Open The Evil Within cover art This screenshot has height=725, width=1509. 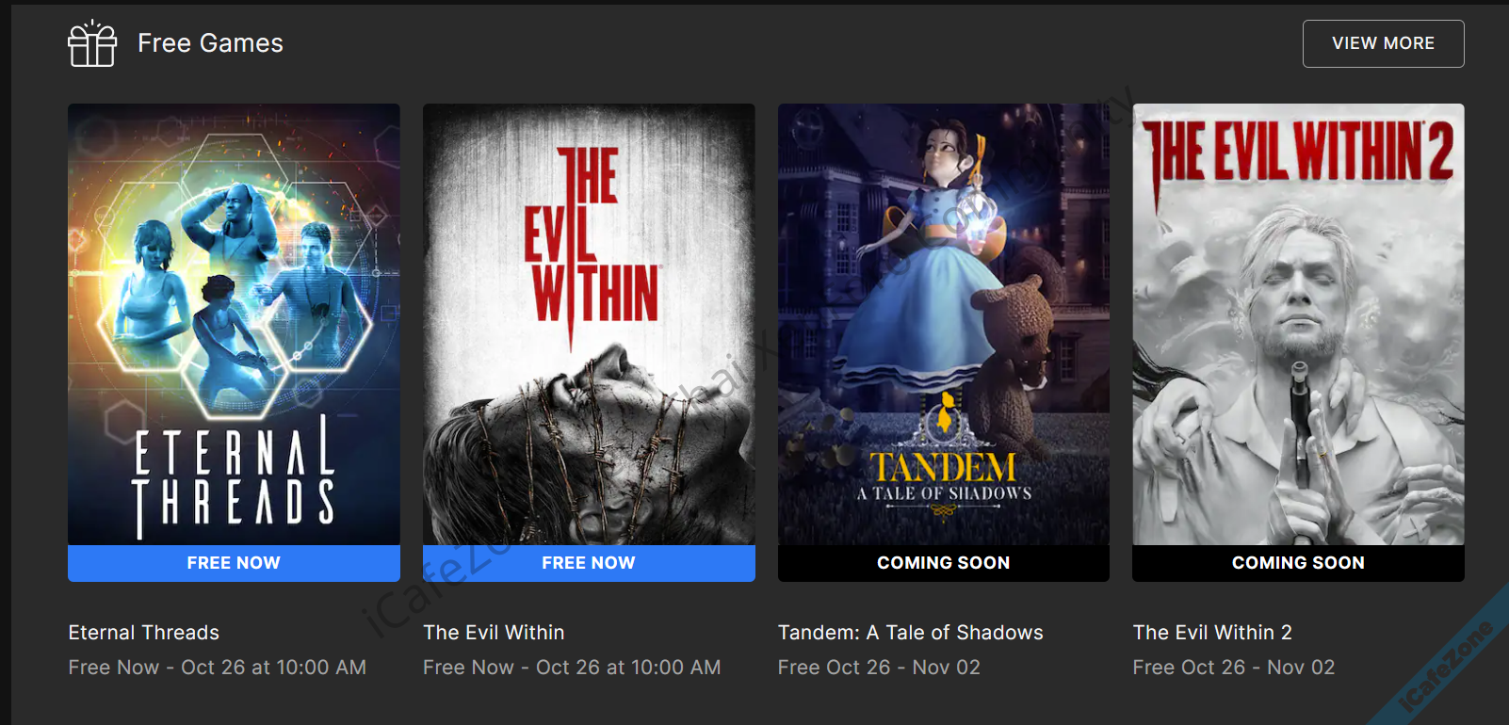click(x=589, y=324)
